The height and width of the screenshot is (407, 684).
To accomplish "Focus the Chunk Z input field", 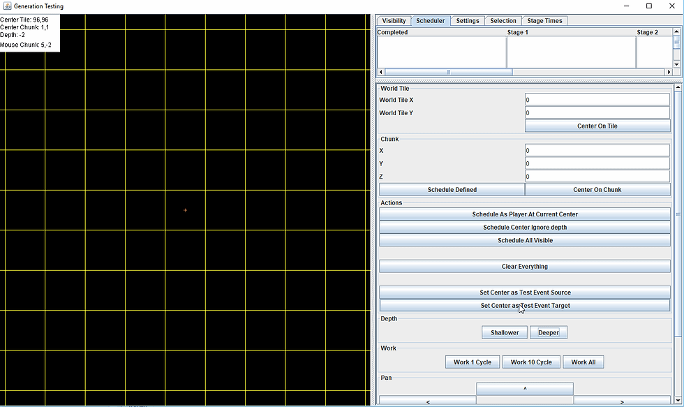I will 597,177.
